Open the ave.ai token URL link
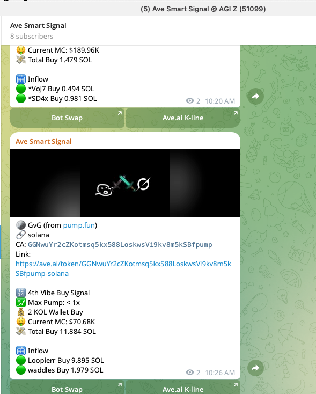 point(123,268)
